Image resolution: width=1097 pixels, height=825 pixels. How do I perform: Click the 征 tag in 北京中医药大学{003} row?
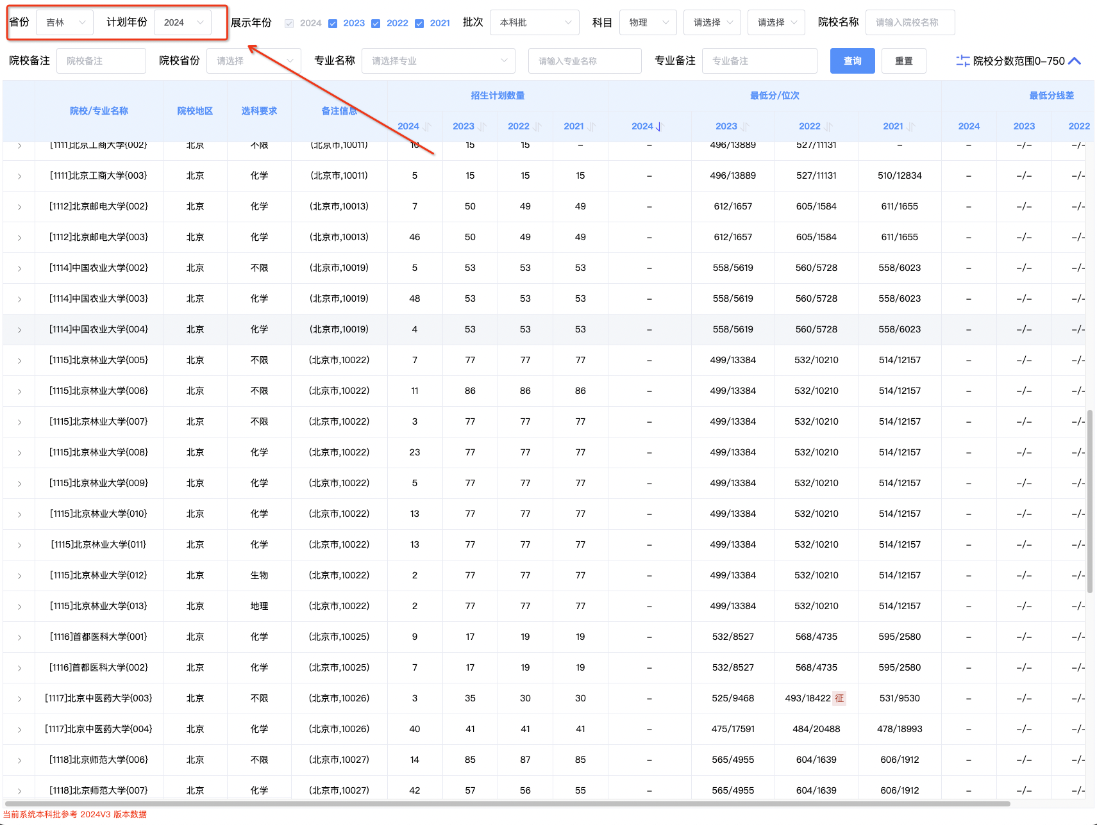click(839, 698)
